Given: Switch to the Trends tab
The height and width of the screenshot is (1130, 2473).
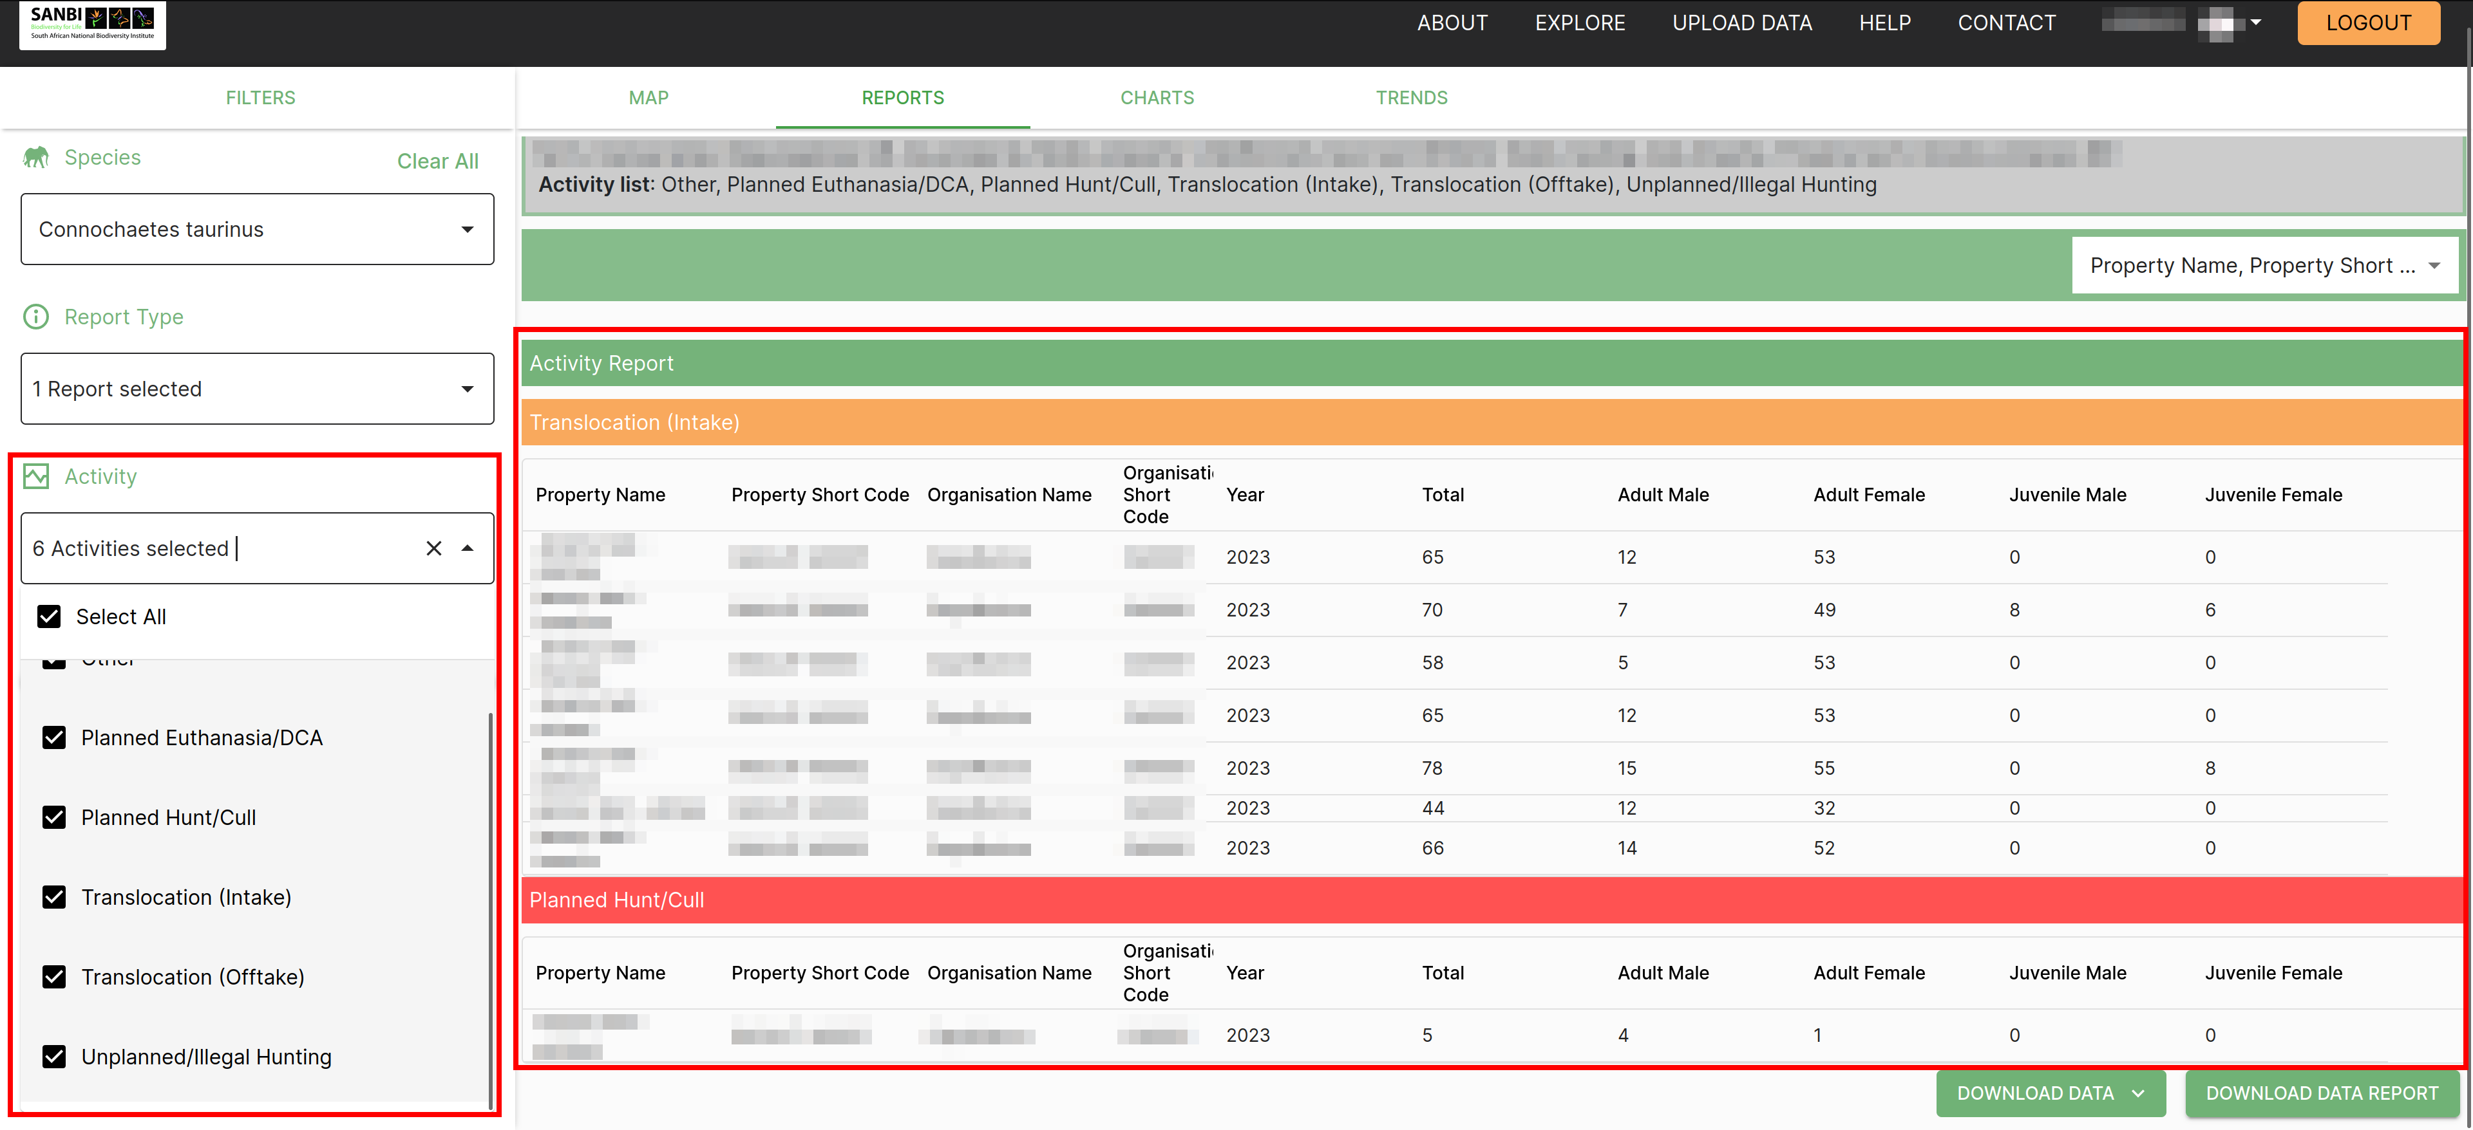Looking at the screenshot, I should [x=1411, y=98].
